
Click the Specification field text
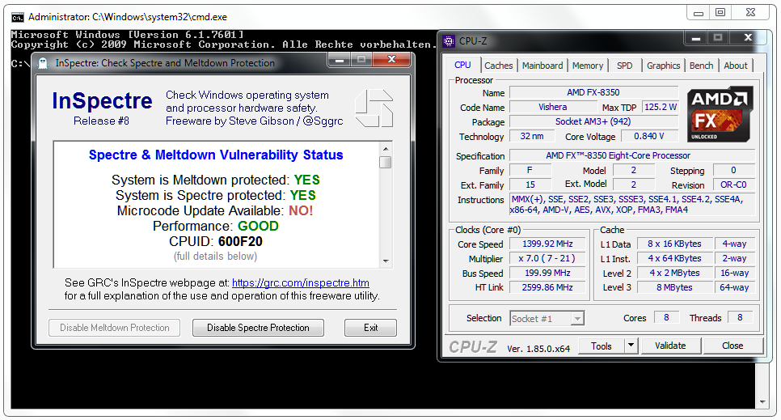click(632, 155)
